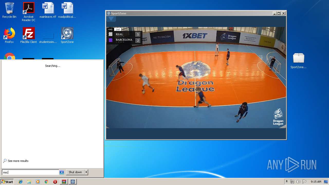Viewport: 329px width, 185px height.
Task: Click the Show desktop button
Action: click(x=326, y=182)
